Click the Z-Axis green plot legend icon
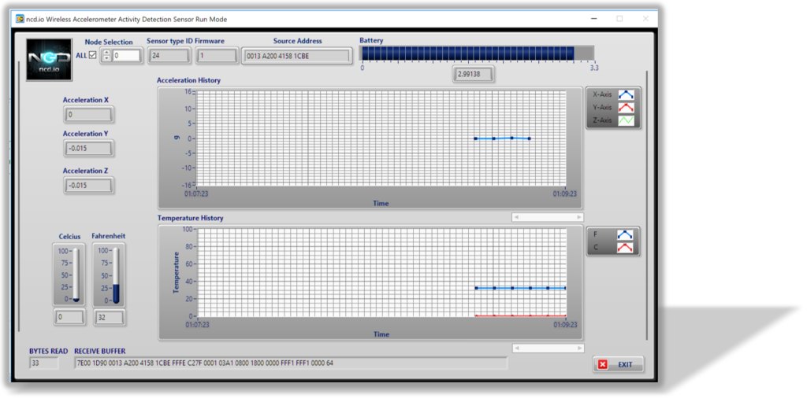The width and height of the screenshot is (807, 398). [x=626, y=120]
